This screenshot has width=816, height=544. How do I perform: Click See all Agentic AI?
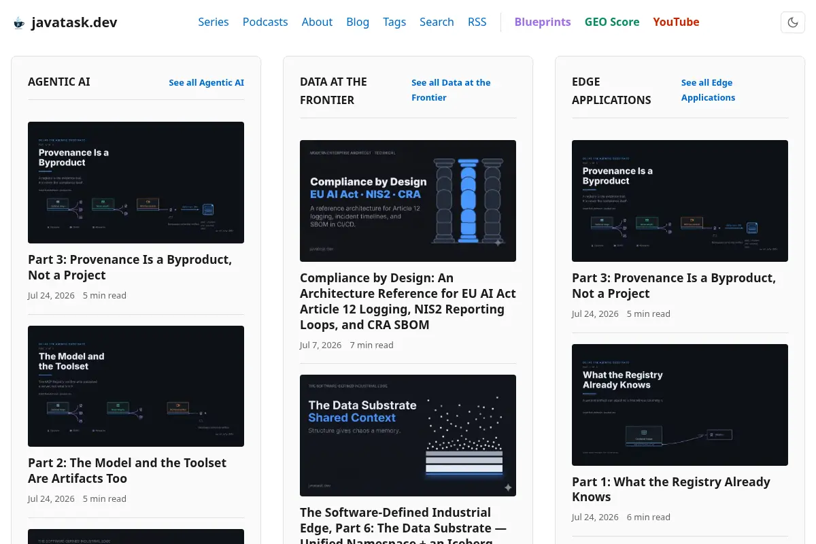207,82
